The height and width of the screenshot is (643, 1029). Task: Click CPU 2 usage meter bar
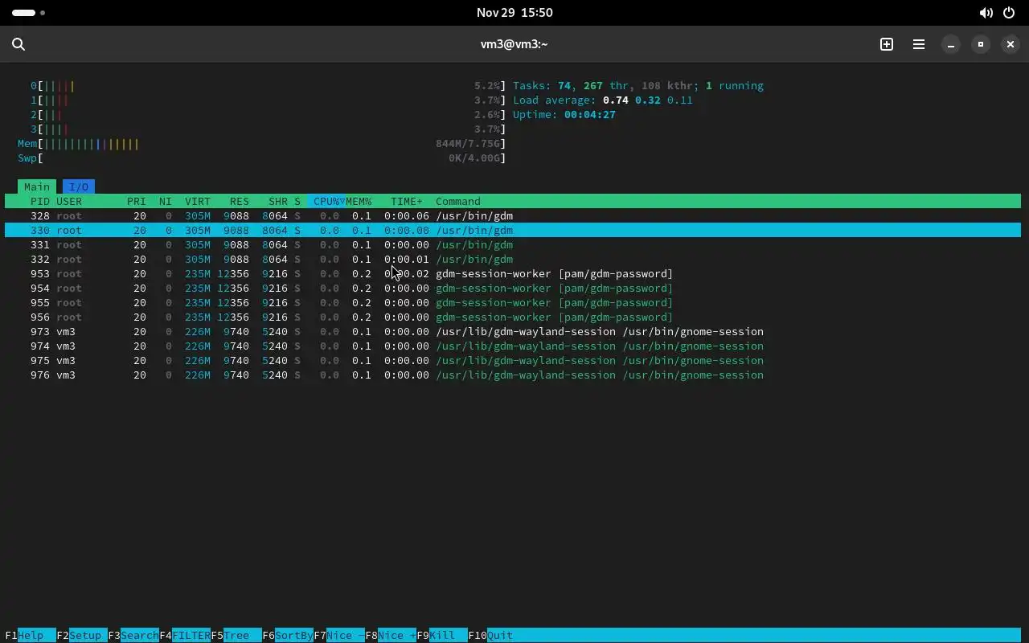click(x=269, y=115)
